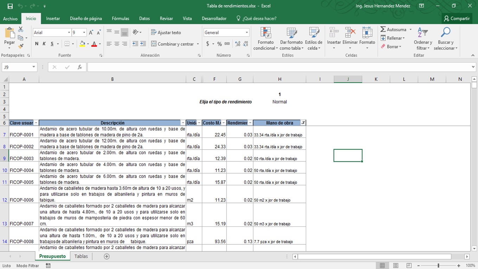This screenshot has height=269, width=478.
Task: Cut selection with scissors icon
Action: (x=21, y=30)
